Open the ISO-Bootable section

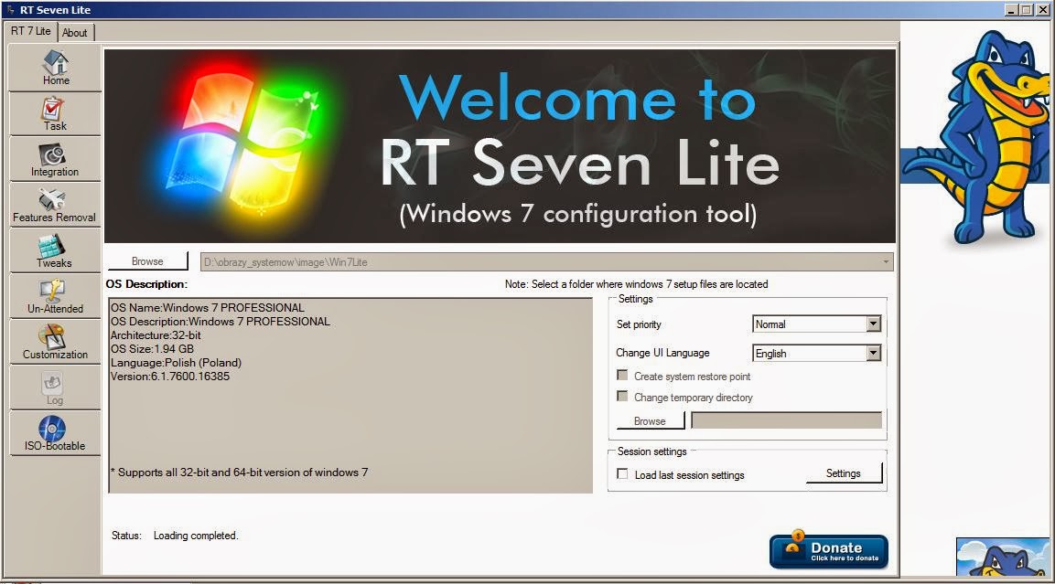(x=55, y=433)
